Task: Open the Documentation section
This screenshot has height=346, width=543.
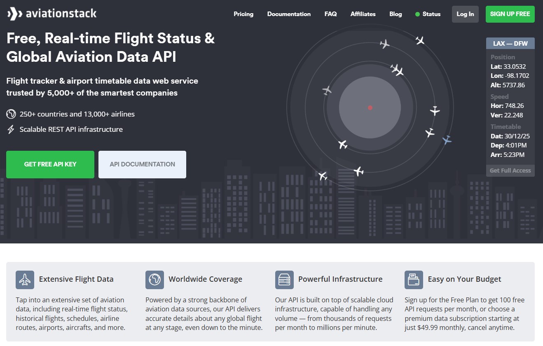Action: tap(289, 14)
